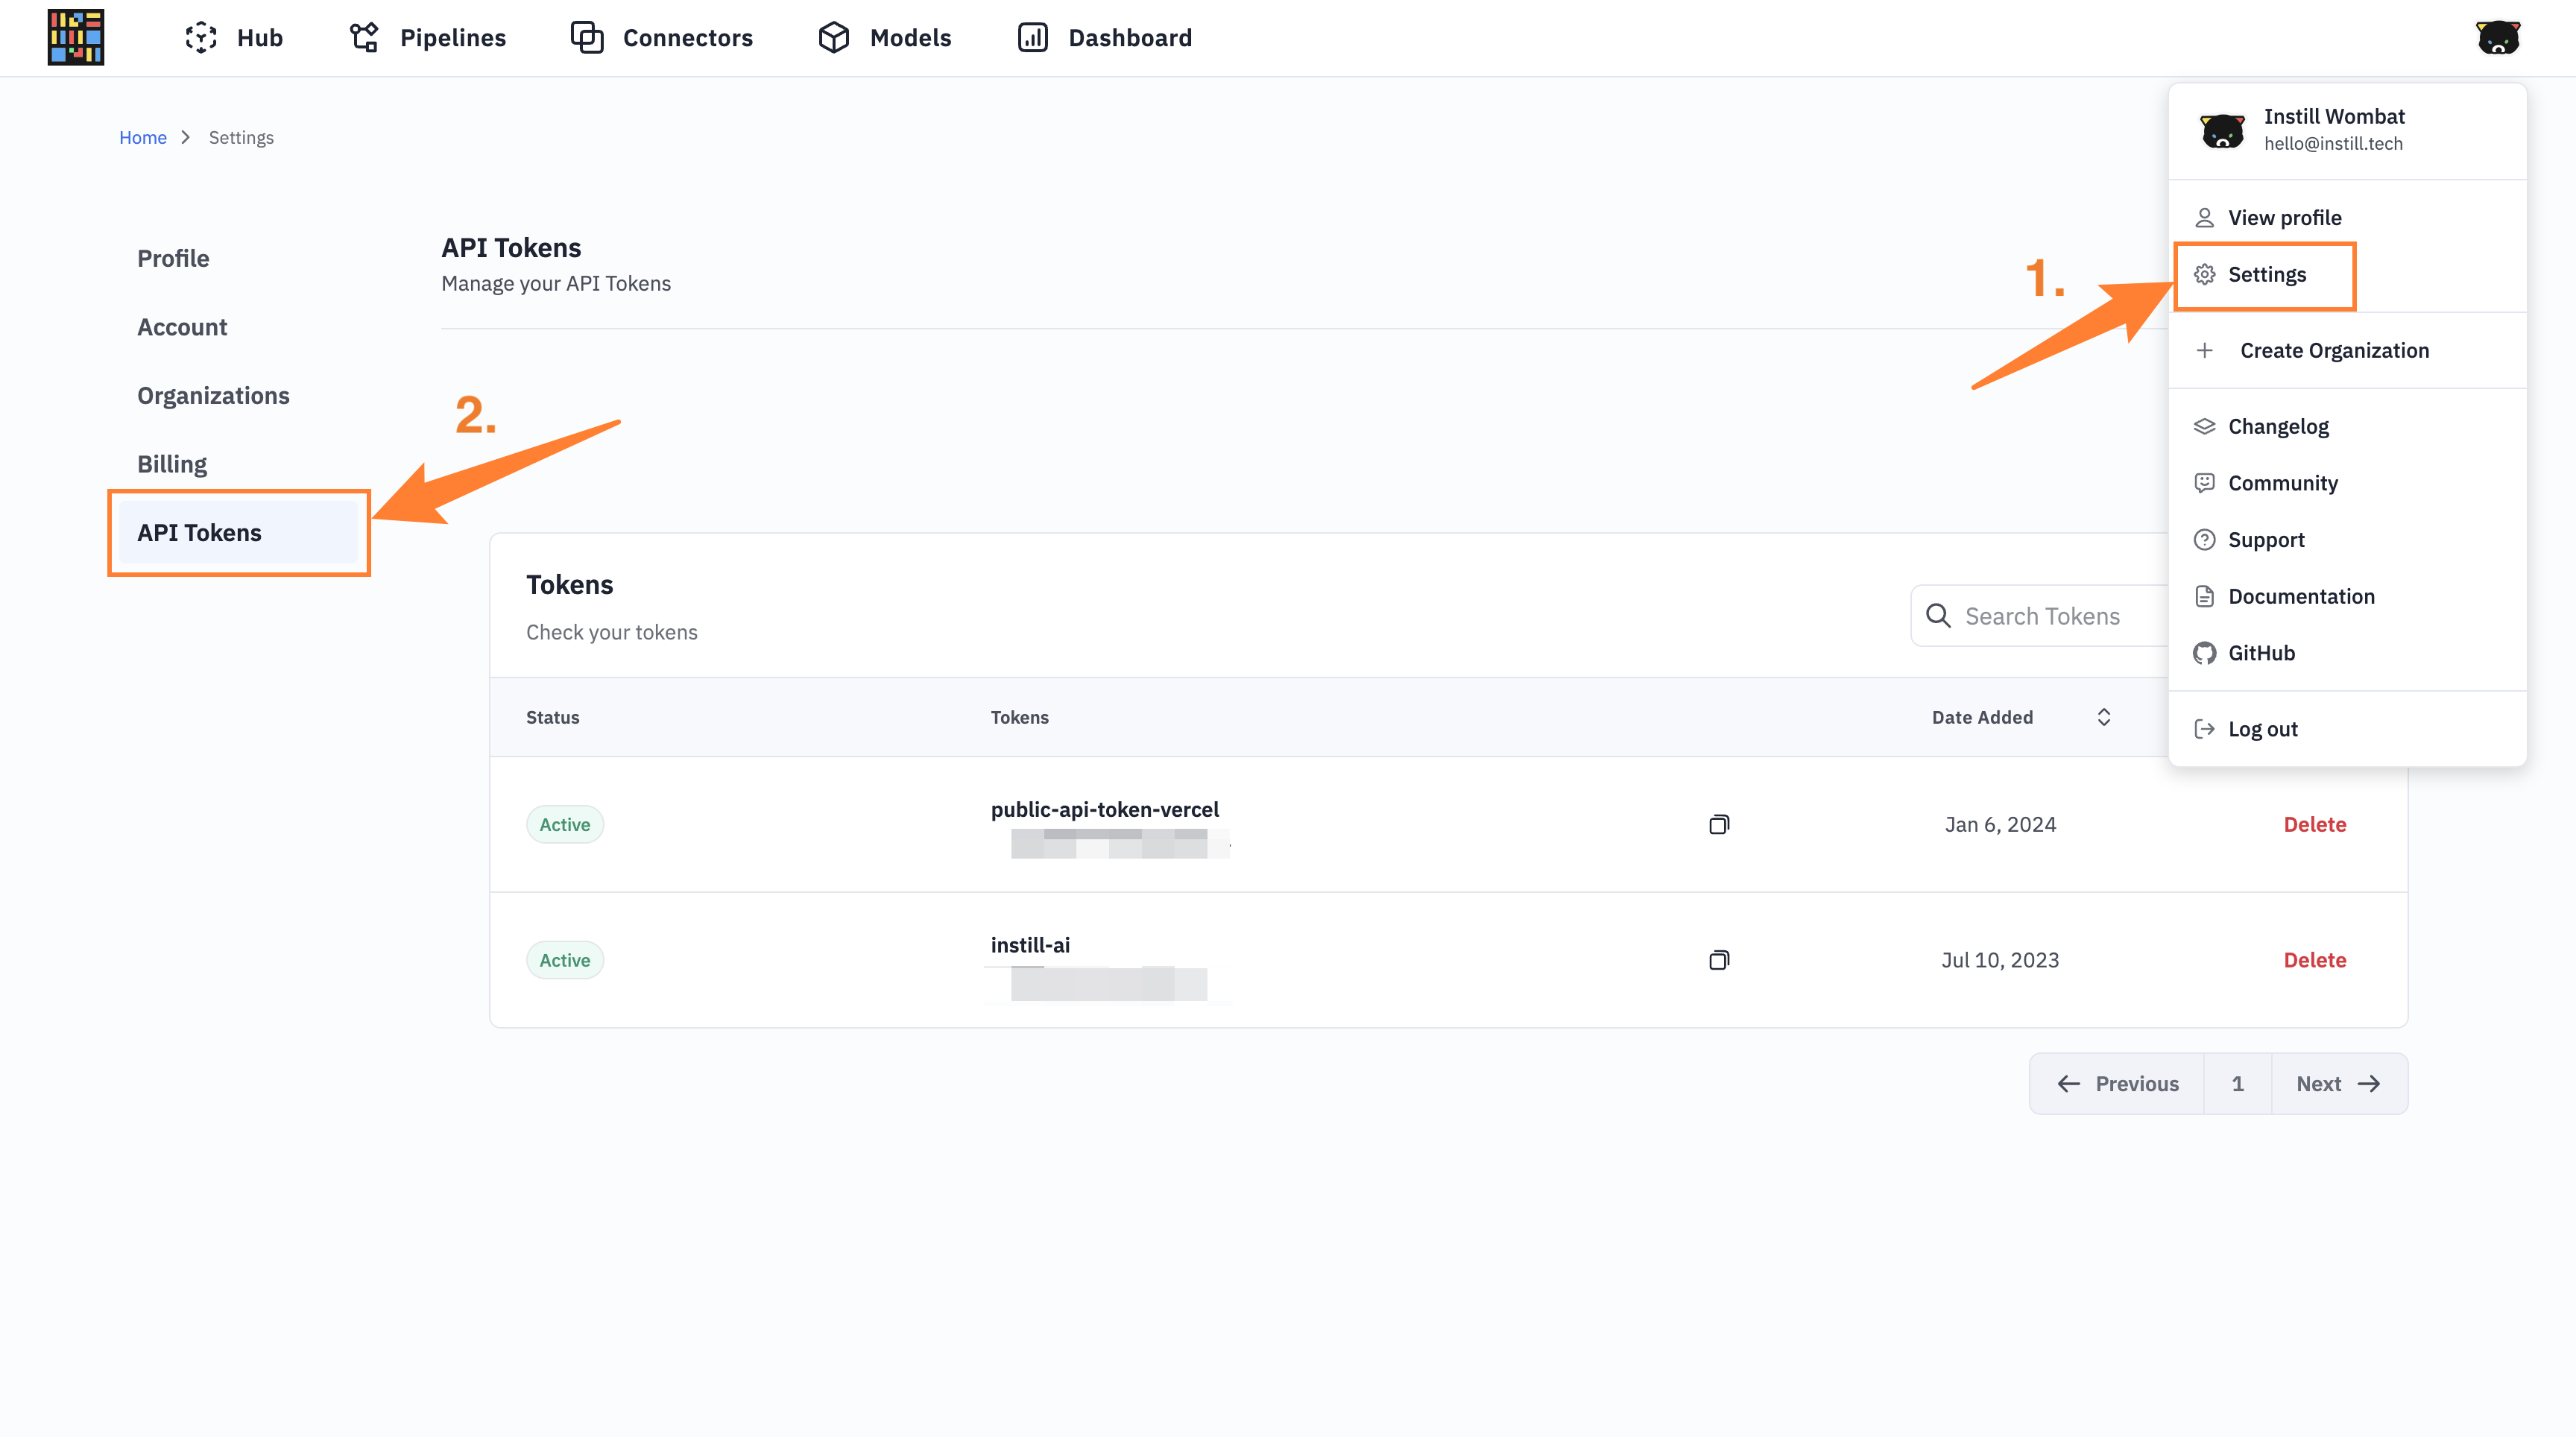2576x1437 pixels.
Task: Click the copy icon for public-api-token-vercel
Action: [1718, 824]
